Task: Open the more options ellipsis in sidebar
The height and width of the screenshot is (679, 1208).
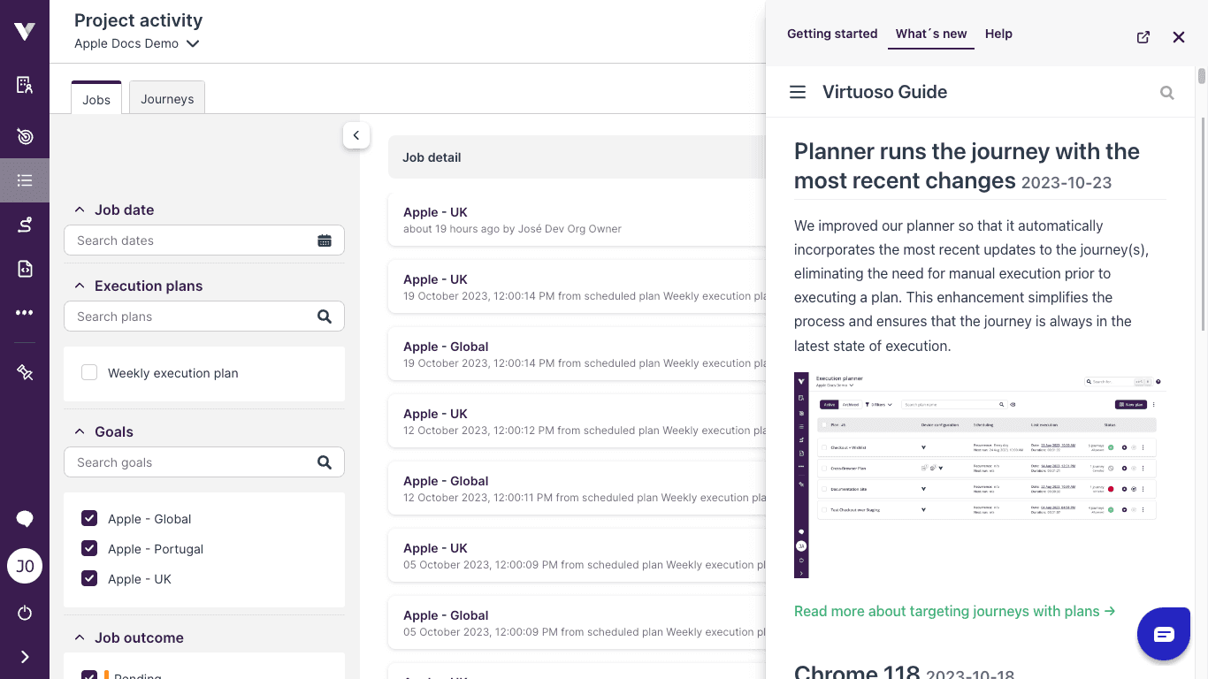Action: click(25, 313)
